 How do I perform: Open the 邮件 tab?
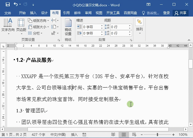[77, 13]
